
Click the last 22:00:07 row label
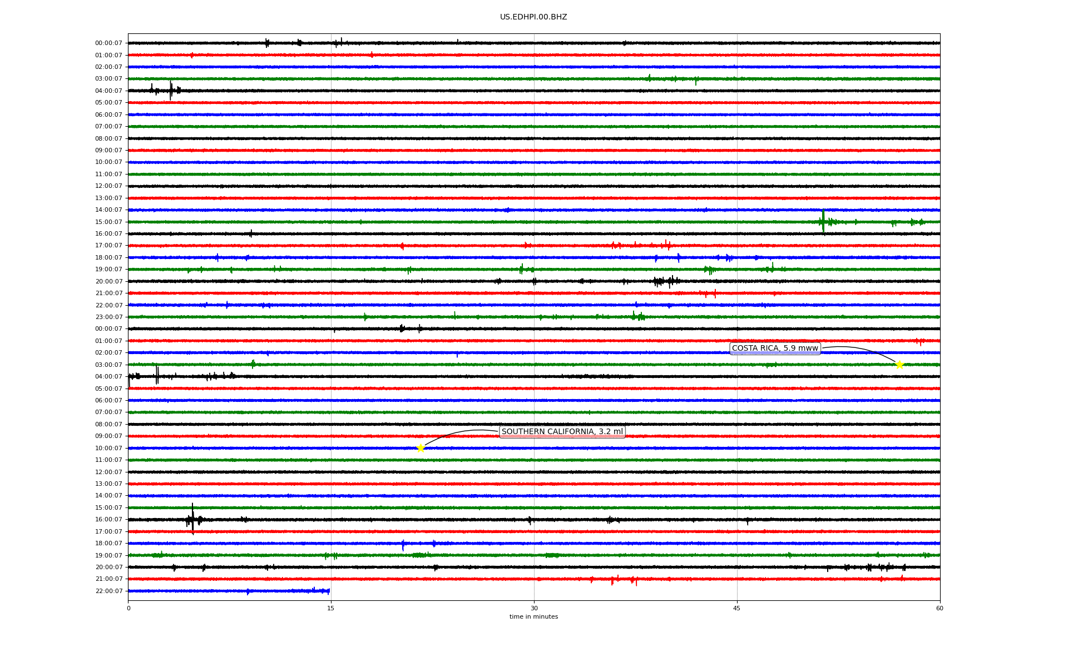click(108, 591)
